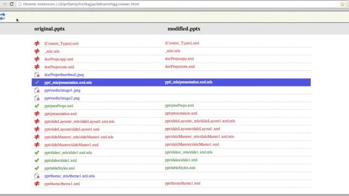
Task: Open slideMaster1.xml.rels in the modified column
Action: click(x=200, y=137)
